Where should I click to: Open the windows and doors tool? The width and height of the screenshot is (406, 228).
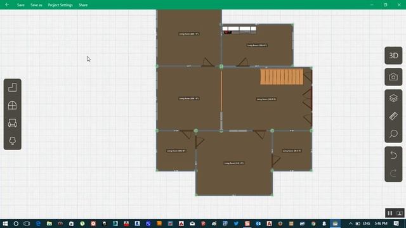click(x=13, y=106)
